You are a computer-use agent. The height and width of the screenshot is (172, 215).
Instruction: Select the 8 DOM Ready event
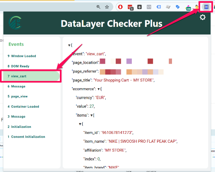18,66
